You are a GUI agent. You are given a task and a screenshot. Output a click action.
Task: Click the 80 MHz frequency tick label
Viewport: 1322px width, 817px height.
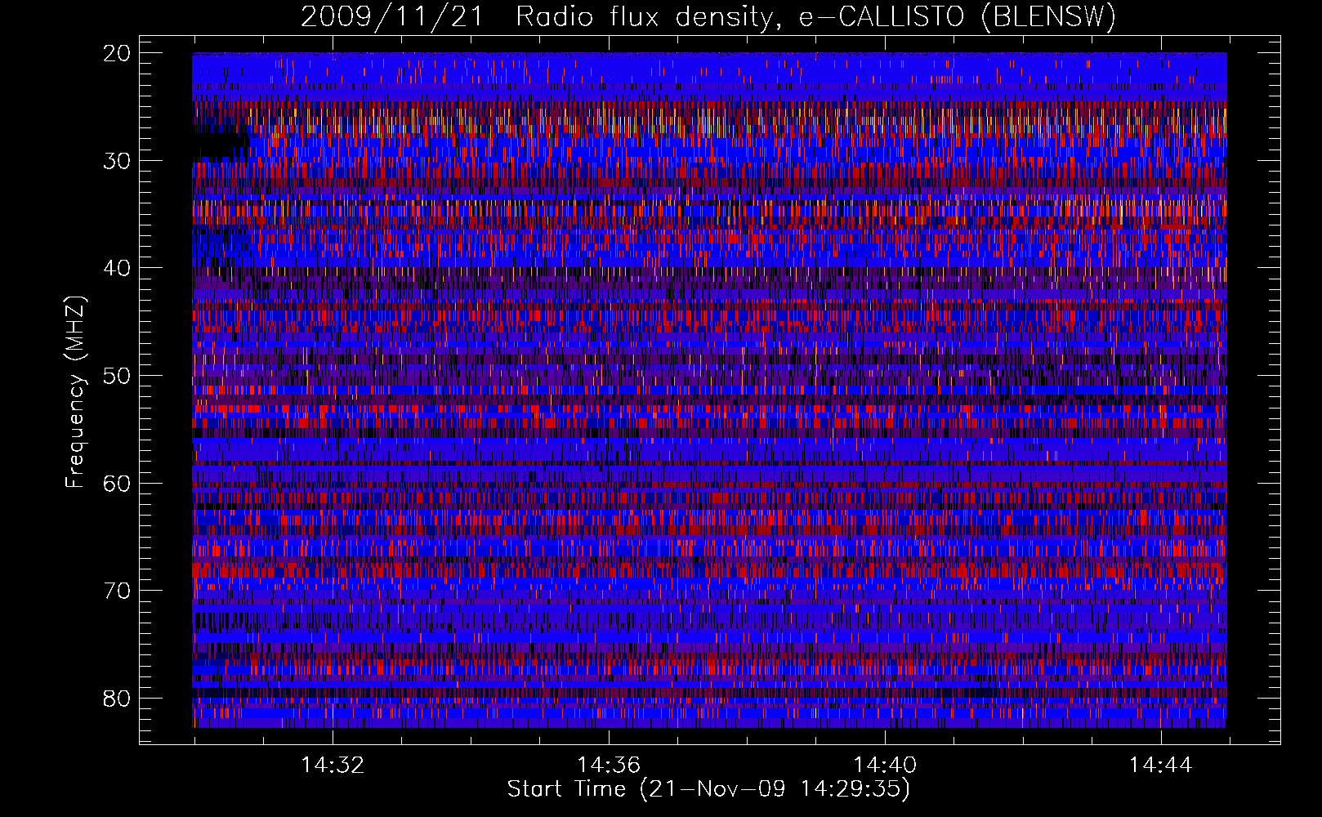[x=117, y=699]
